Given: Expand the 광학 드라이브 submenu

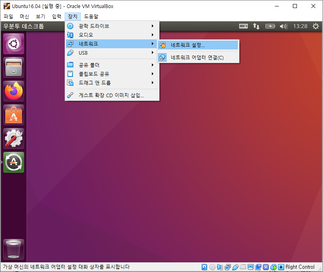Looking at the screenshot, I should tap(111, 26).
